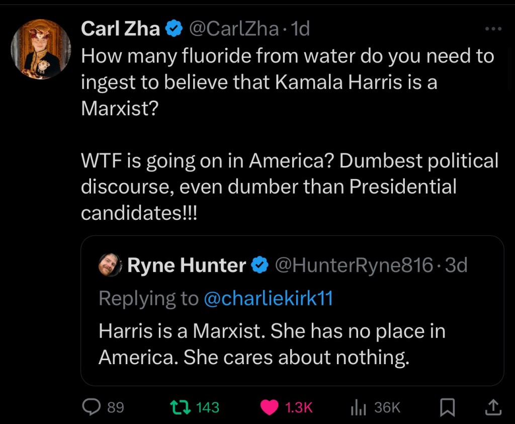Image resolution: width=515 pixels, height=424 pixels.
Task: Open Ryne Hunter's small avatar
Action: (111, 265)
